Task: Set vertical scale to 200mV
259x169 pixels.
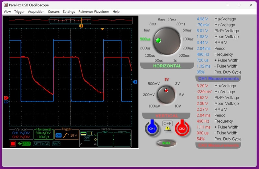Action: [149, 95]
